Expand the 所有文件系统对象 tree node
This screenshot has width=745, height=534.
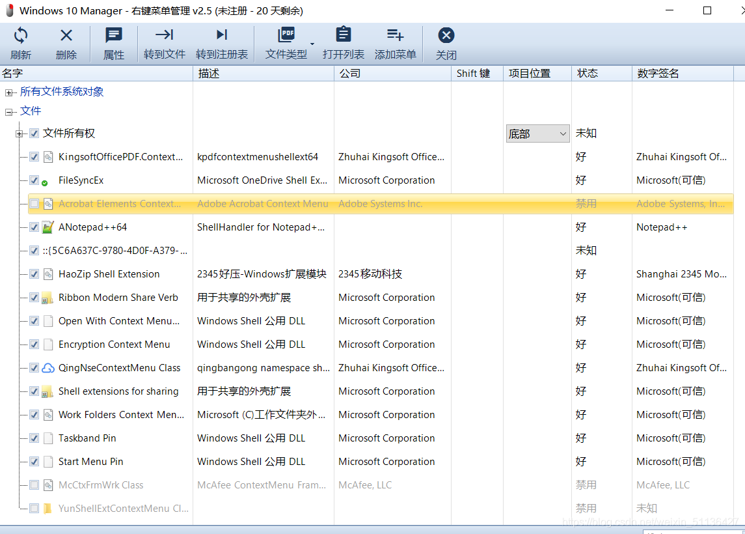(8, 92)
